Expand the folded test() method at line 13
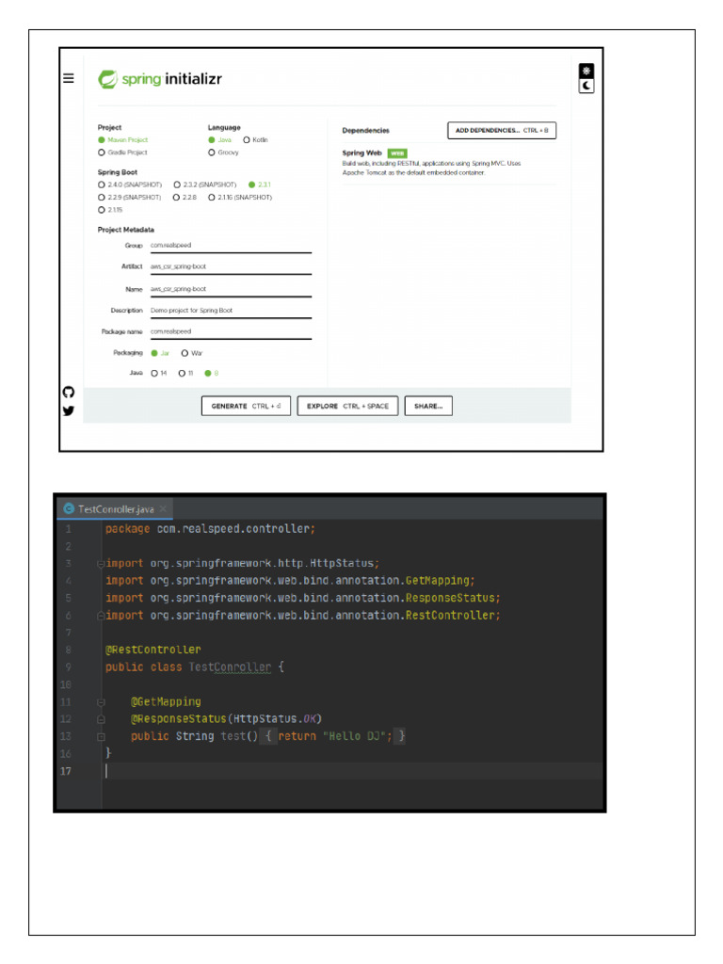The width and height of the screenshot is (723, 964). coord(100,736)
